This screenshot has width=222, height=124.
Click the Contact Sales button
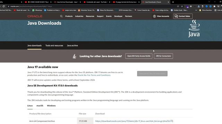(x=183, y=16)
